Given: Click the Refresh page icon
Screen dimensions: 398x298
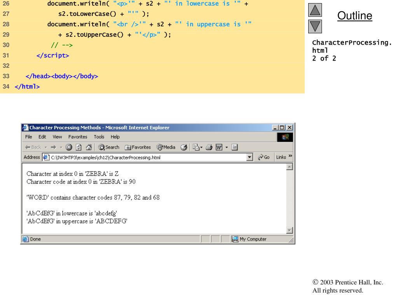Looking at the screenshot, I should click(79, 147).
